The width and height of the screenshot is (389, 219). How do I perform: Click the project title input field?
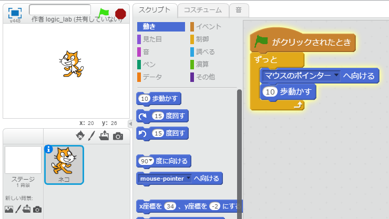click(x=60, y=10)
